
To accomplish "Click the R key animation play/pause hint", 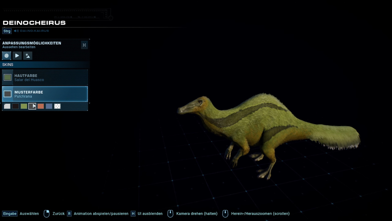I will [x=69, y=214].
